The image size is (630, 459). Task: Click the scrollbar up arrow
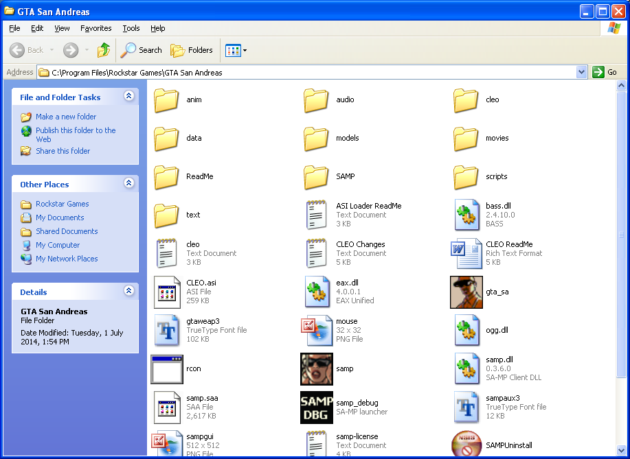[621, 86]
